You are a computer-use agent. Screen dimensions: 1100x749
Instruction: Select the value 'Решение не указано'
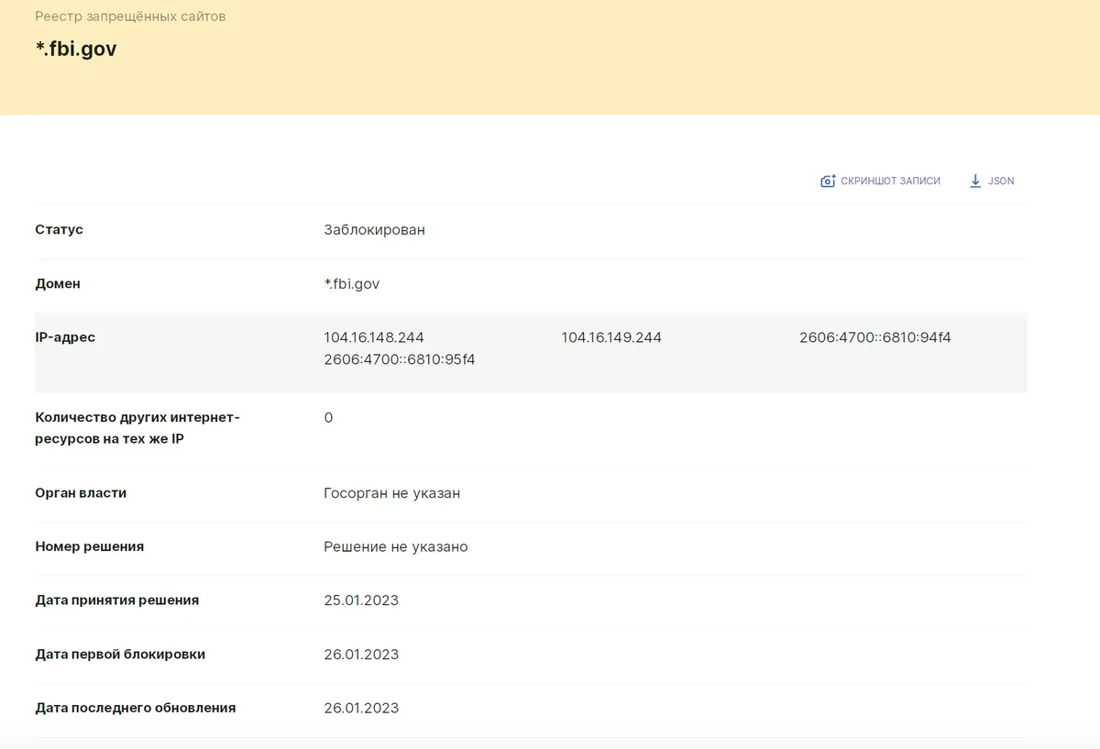click(x=396, y=547)
